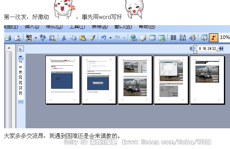This screenshot has height=149, width=230.
Task: Open the zoom percentage combo box
Action: [224, 37]
